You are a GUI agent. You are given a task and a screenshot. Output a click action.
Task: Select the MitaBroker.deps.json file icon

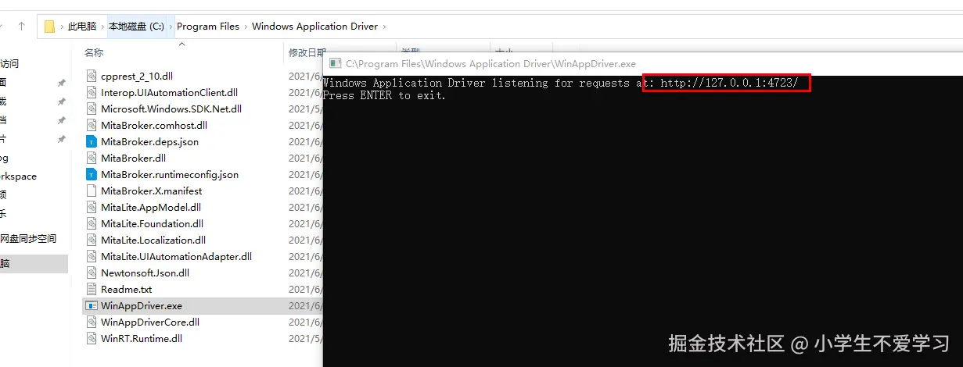click(x=92, y=141)
